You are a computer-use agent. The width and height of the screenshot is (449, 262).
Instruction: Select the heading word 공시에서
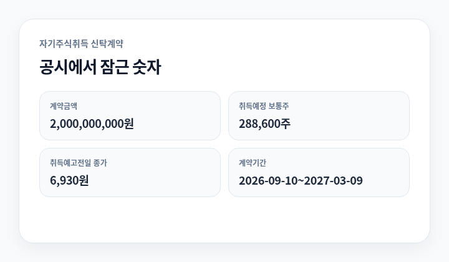pyautogui.click(x=68, y=67)
